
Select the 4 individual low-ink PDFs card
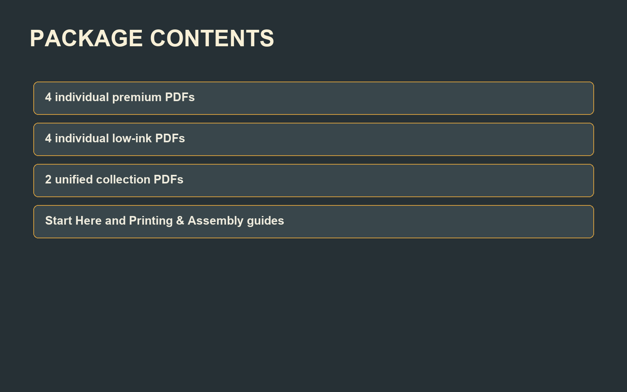click(313, 139)
